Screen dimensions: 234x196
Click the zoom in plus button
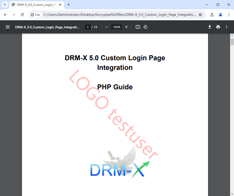point(126,27)
